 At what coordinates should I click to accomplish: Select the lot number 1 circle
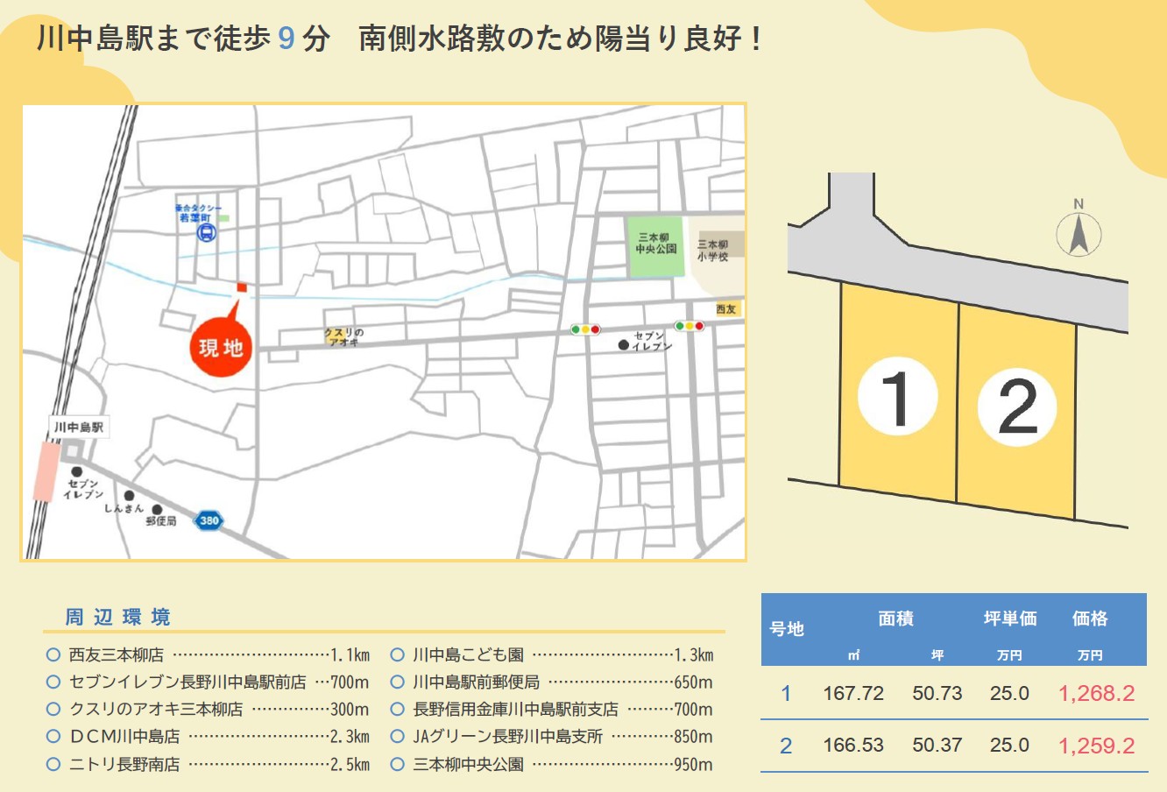[x=897, y=397]
